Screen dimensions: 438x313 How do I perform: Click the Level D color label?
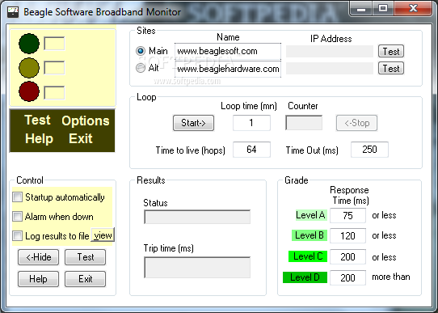305,277
